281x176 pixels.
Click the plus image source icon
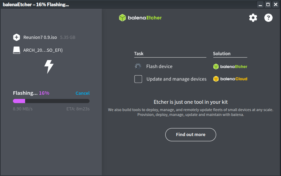[16, 37]
